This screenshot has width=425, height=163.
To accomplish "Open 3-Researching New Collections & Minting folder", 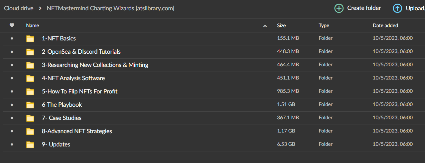I will tap(95, 65).
